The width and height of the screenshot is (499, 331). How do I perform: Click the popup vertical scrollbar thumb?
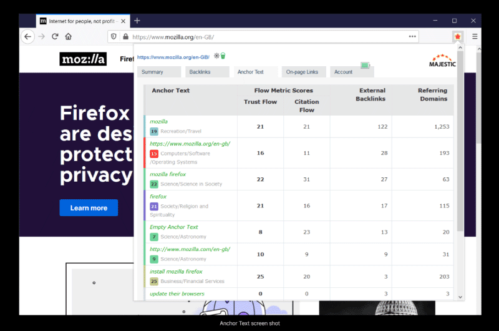[x=460, y=141]
